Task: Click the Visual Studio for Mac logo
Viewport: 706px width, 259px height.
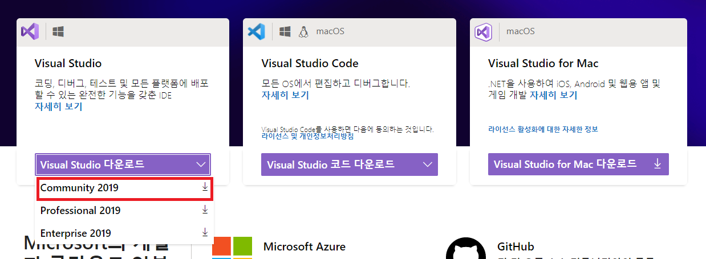Action: (x=483, y=31)
